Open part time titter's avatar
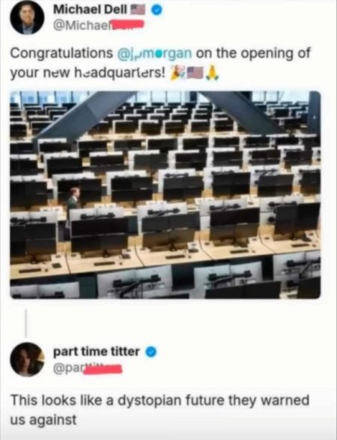 [x=27, y=359]
